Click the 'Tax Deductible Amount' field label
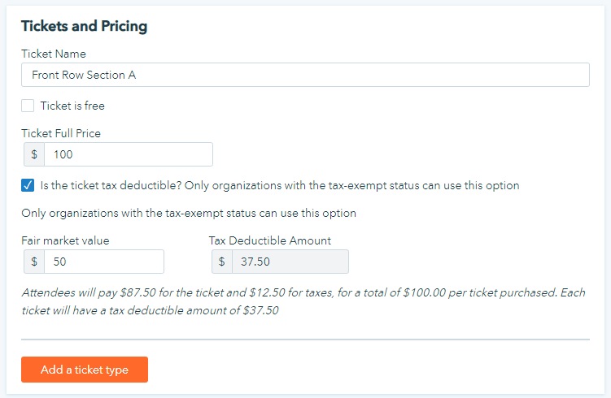 pos(270,240)
